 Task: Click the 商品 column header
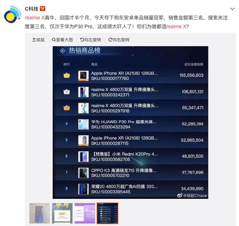(x=94, y=64)
